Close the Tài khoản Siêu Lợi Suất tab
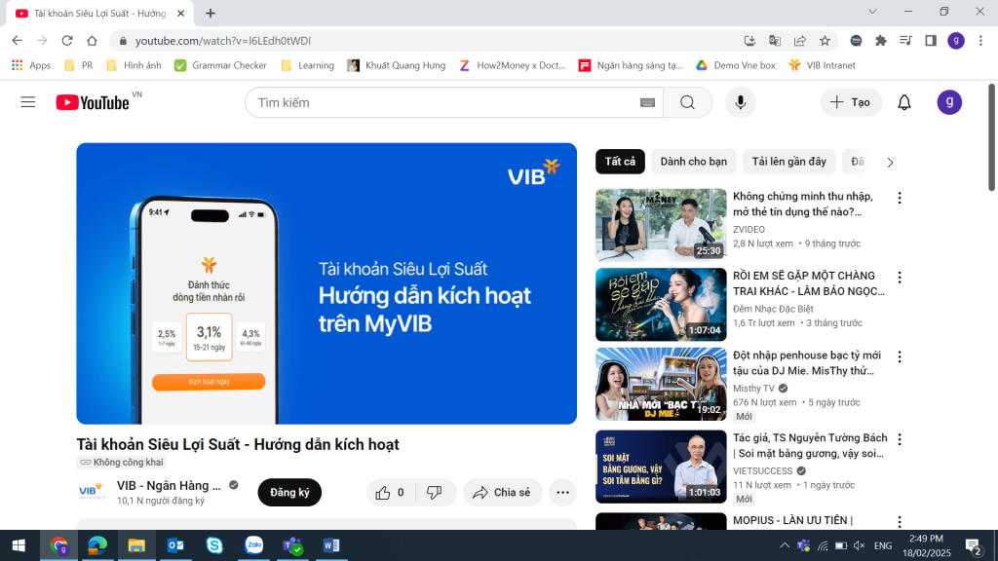This screenshot has width=998, height=561. (180, 14)
